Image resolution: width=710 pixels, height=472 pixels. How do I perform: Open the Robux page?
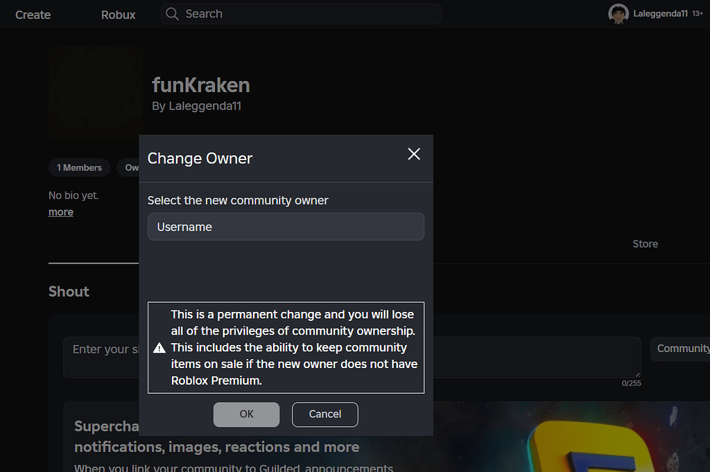(118, 14)
